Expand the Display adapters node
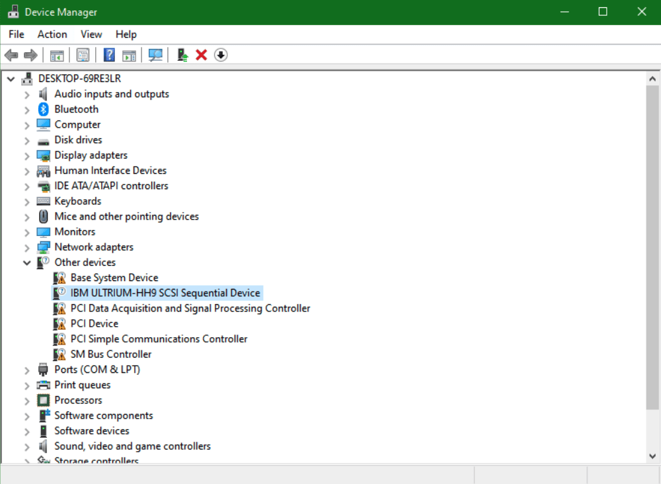Viewport: 661px width, 484px height. (x=27, y=155)
